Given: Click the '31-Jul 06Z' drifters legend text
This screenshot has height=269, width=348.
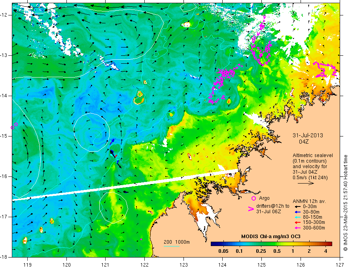Looking at the screenshot, I should click(x=269, y=212).
